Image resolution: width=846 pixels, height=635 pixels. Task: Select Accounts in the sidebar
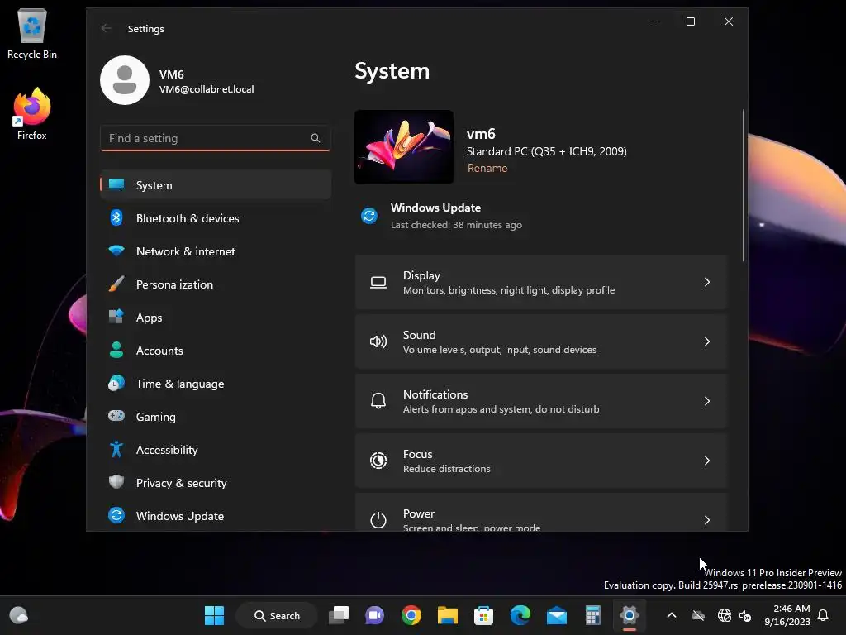[x=216, y=351]
